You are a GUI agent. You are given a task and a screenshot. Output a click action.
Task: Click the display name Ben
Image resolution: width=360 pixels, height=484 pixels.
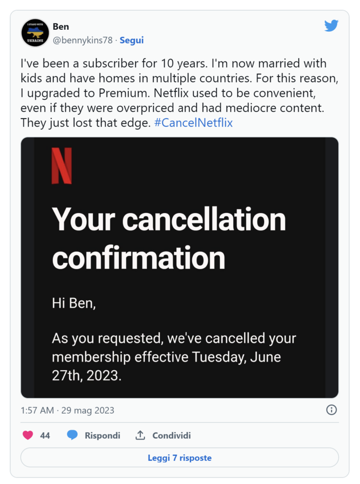(x=61, y=26)
